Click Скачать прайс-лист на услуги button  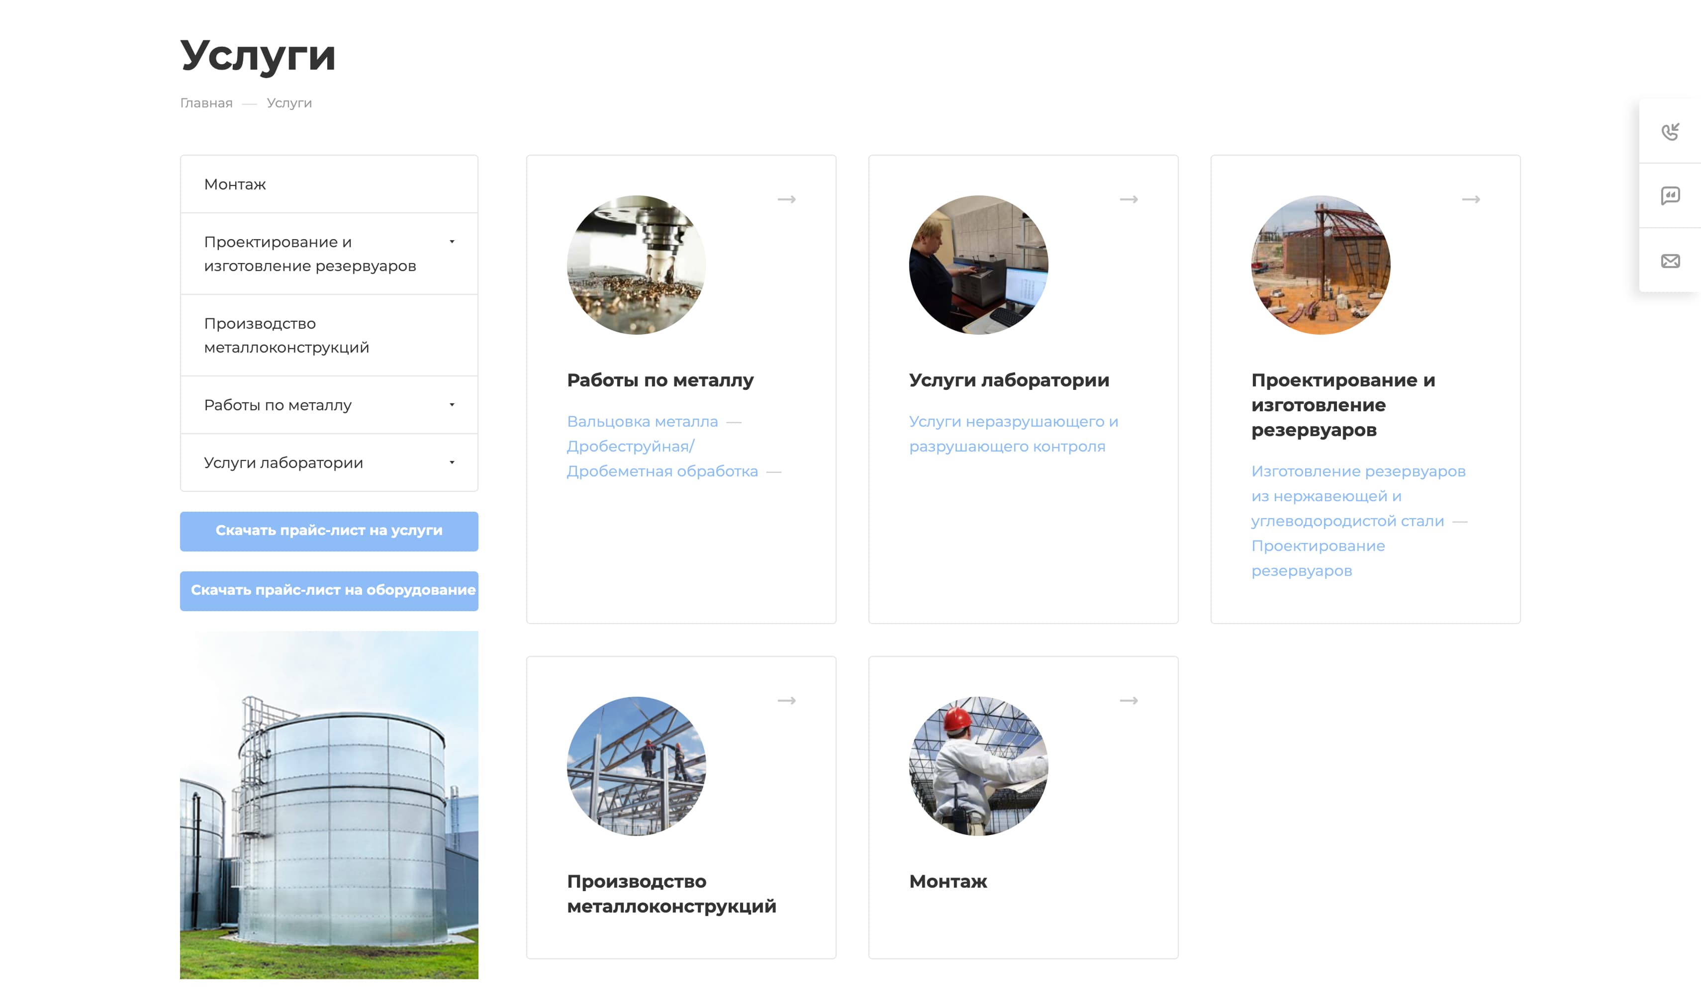click(x=329, y=531)
